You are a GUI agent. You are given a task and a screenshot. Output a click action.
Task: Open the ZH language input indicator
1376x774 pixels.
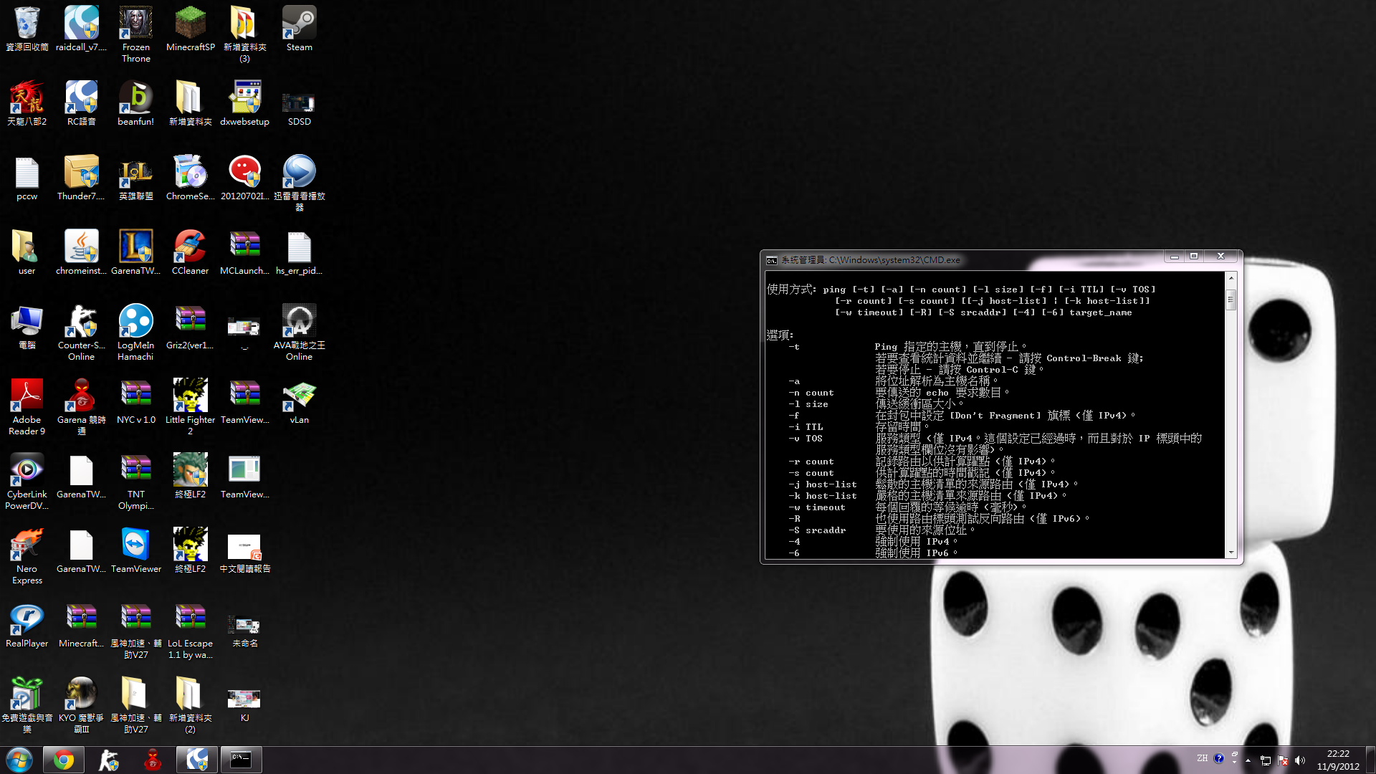click(x=1202, y=758)
